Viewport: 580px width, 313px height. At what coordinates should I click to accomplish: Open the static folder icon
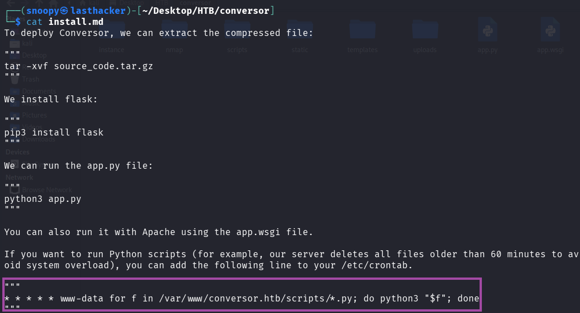point(299,32)
